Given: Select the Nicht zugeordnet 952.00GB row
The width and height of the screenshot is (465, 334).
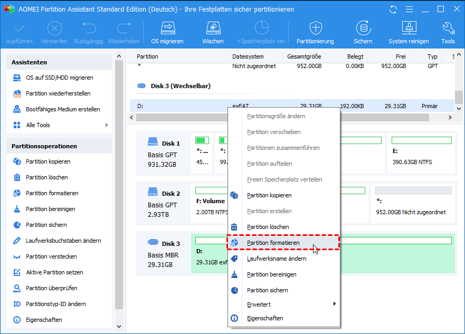Looking at the screenshot, I should point(292,66).
